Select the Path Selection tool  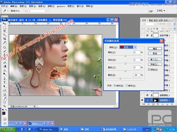pos(4,86)
